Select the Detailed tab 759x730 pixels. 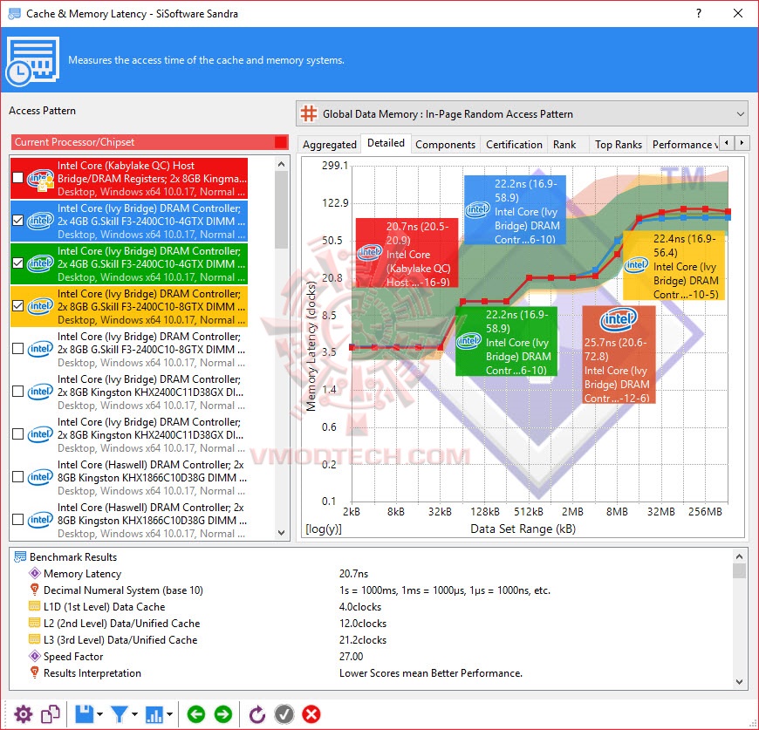pyautogui.click(x=386, y=143)
